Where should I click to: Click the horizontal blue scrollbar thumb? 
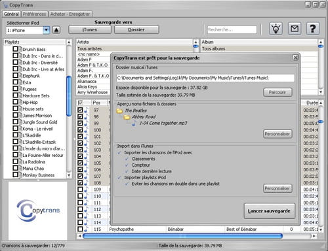coord(182,236)
